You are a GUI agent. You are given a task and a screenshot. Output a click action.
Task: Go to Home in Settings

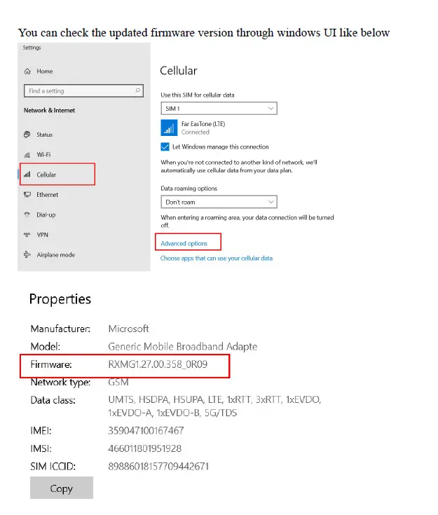coord(45,71)
